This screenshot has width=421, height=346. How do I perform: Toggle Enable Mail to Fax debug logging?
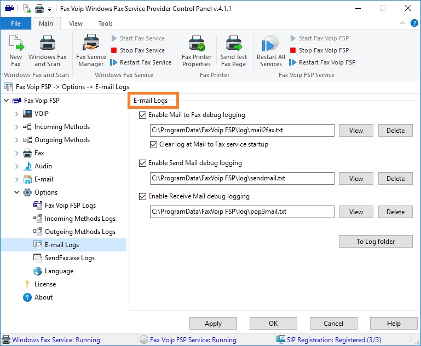(142, 115)
